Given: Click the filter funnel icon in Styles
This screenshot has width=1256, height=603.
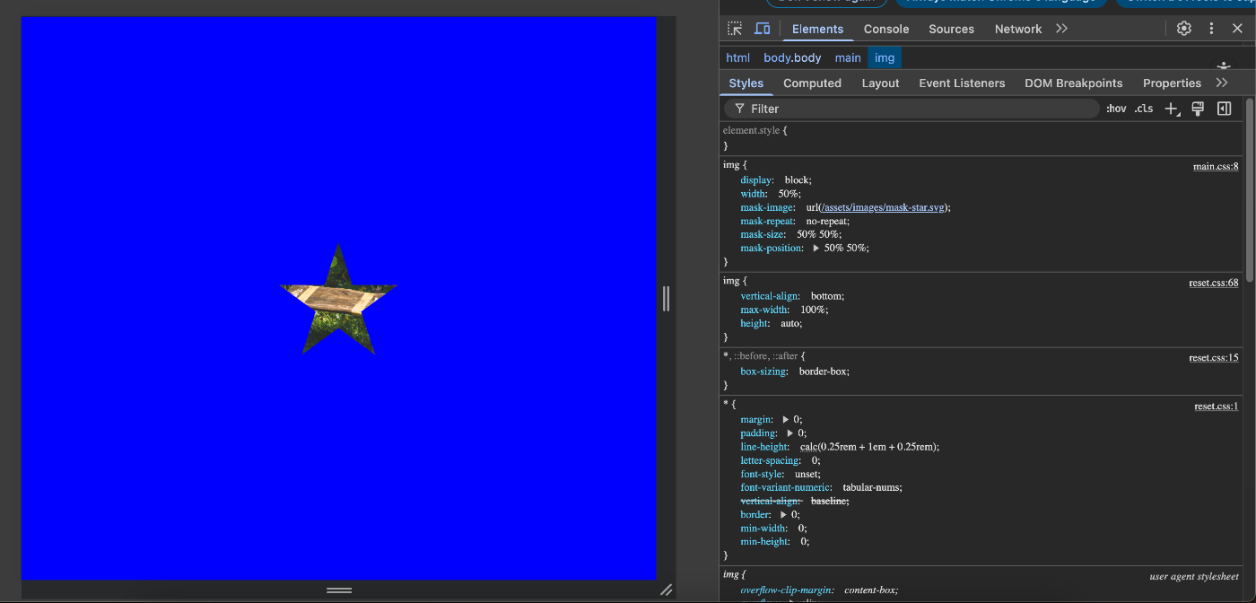Looking at the screenshot, I should (739, 109).
